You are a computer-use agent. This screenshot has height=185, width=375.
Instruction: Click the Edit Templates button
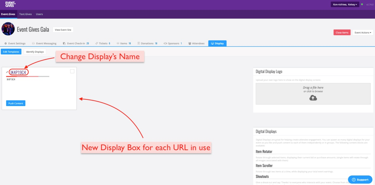11,52
